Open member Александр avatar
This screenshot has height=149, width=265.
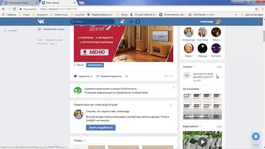pyautogui.click(x=189, y=32)
